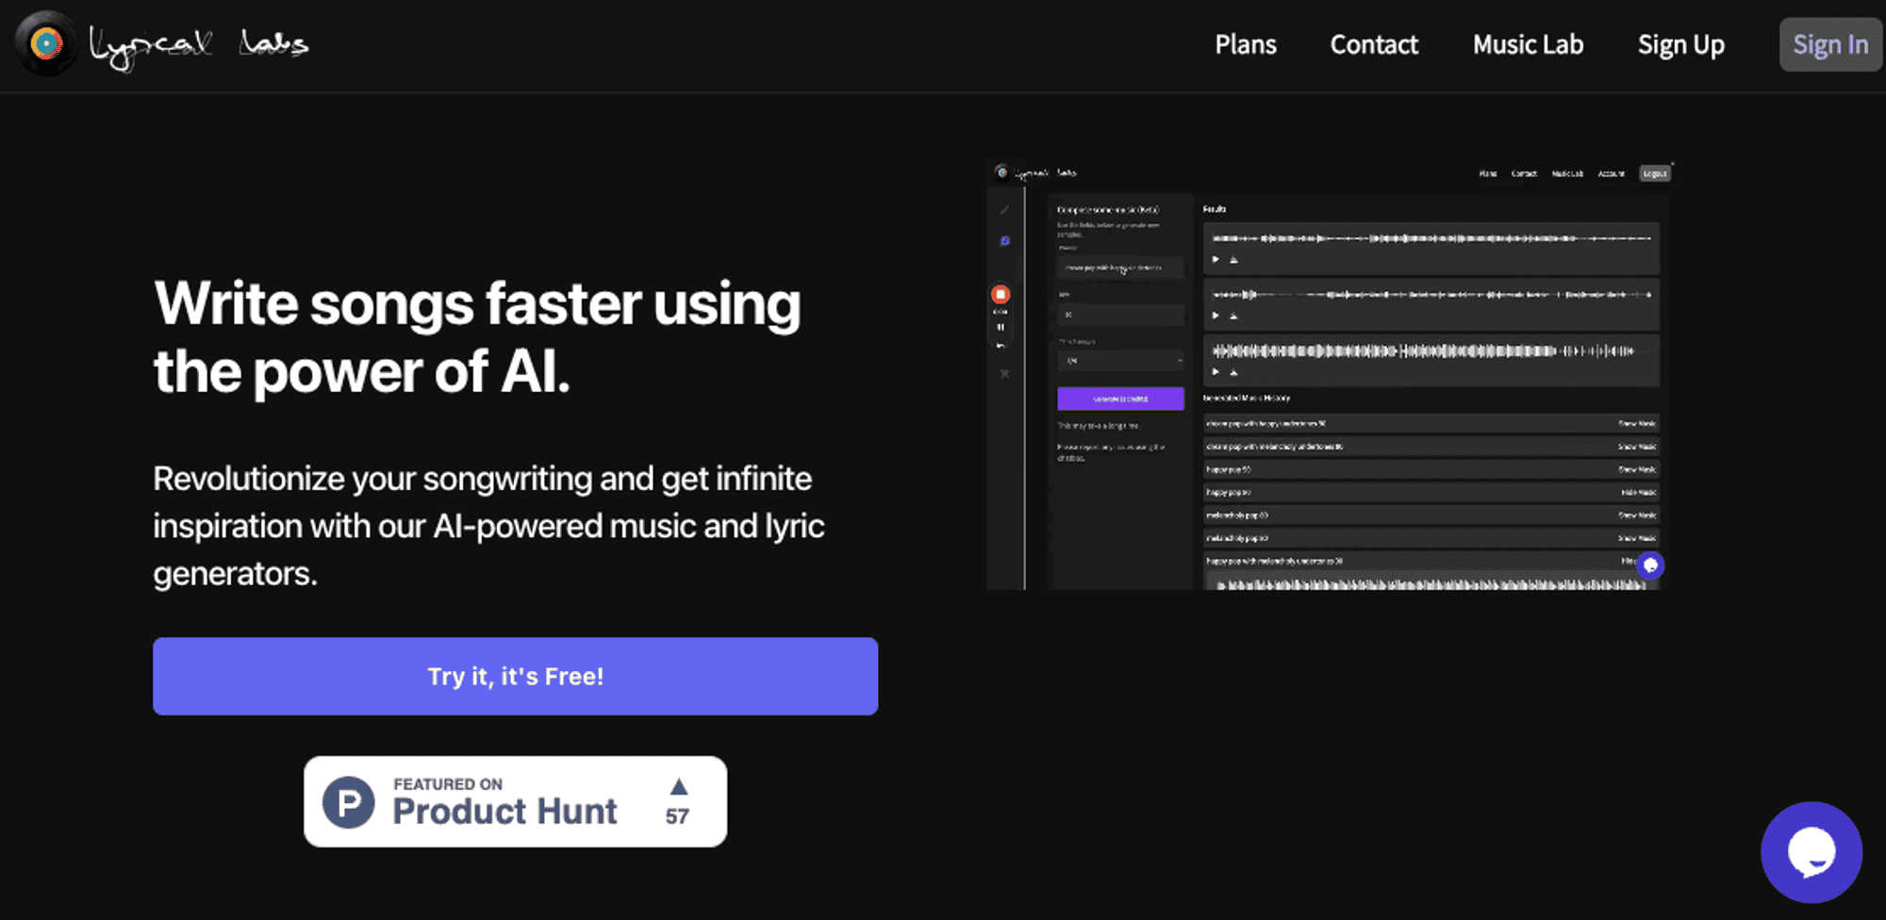
Task: Click the app preview screenshot
Action: pyautogui.click(x=1331, y=376)
